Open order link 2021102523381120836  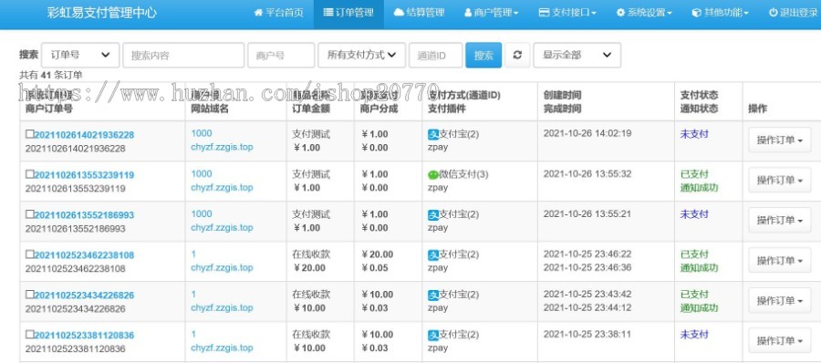[84, 336]
